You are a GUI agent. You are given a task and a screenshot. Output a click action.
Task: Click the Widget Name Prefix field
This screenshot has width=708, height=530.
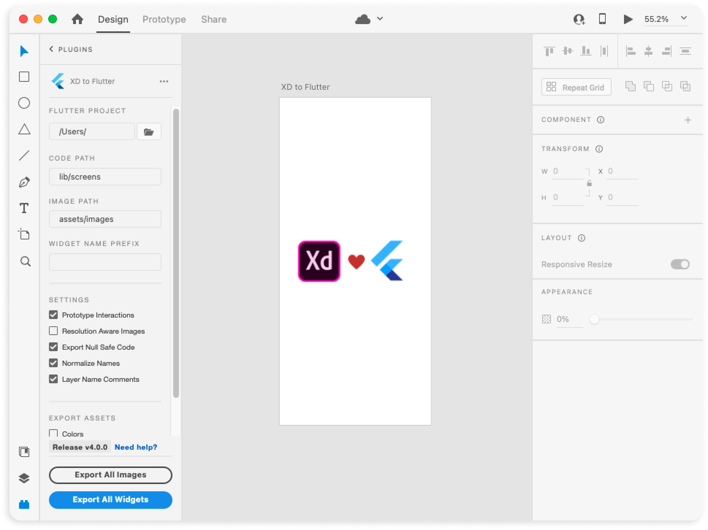[105, 262]
